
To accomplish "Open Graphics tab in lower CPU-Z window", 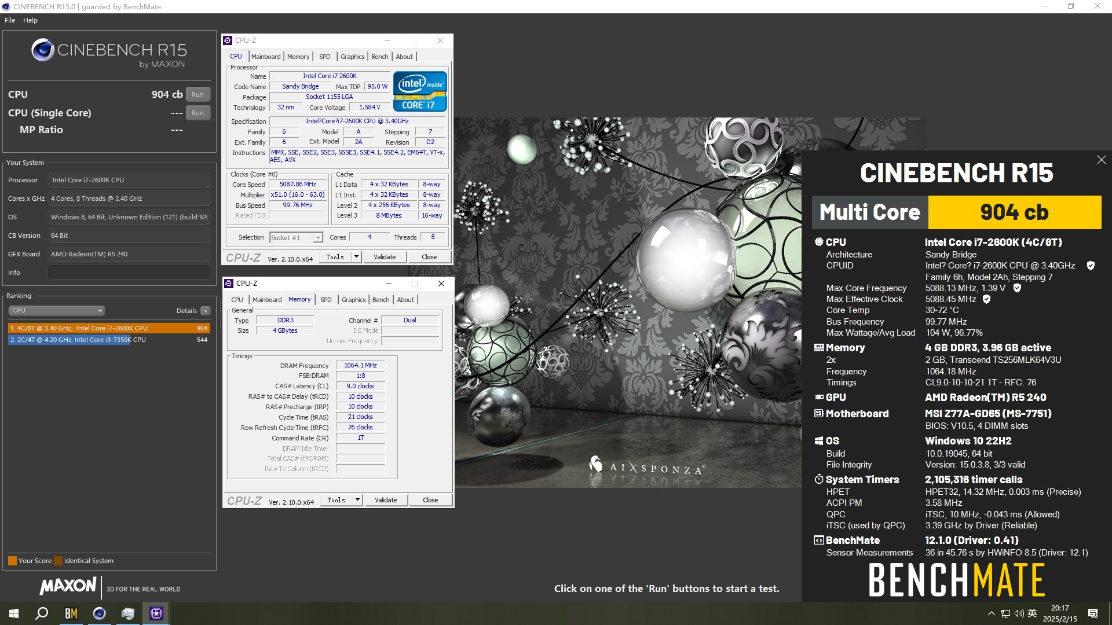I will (353, 300).
